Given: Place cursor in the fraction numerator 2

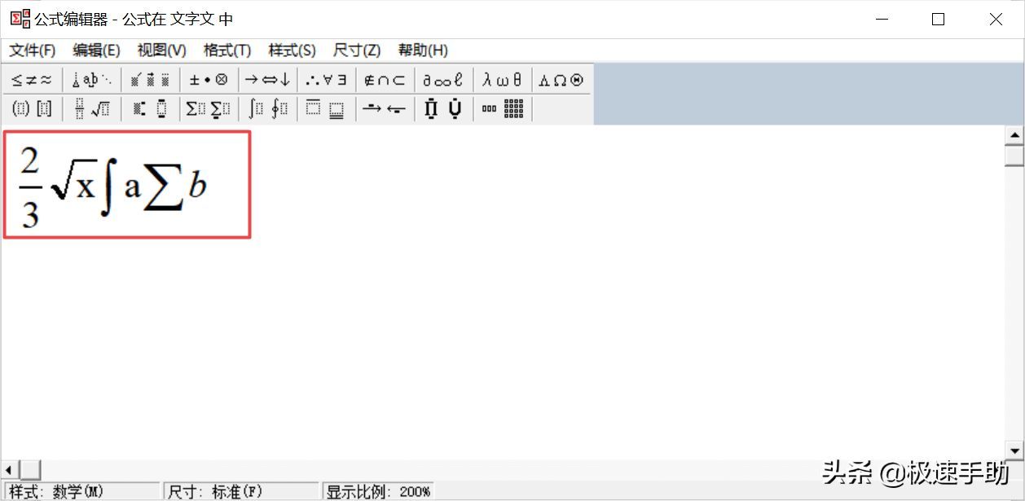Looking at the screenshot, I should point(30,160).
